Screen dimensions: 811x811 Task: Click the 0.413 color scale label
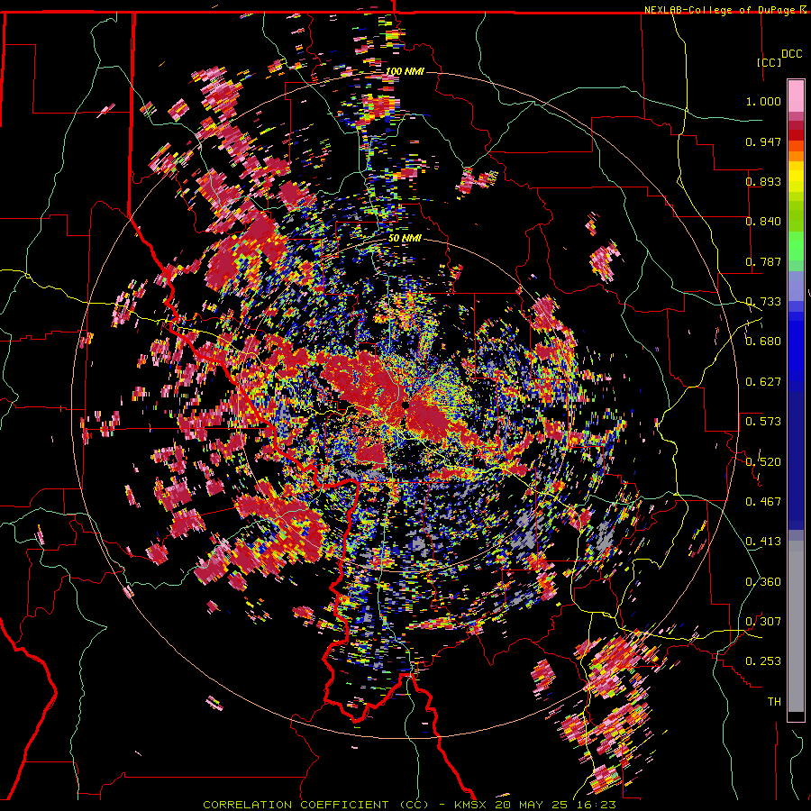tap(763, 542)
